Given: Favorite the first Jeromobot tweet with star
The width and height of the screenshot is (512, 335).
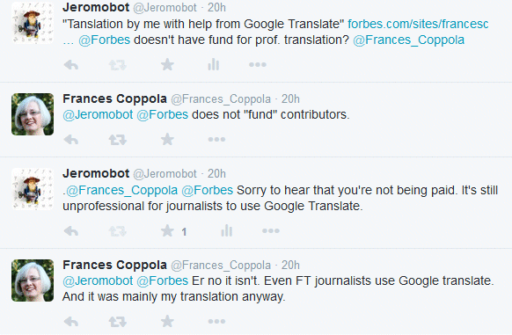Looking at the screenshot, I should pos(167,64).
